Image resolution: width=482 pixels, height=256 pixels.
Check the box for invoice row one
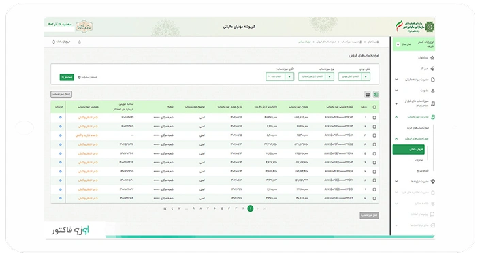click(x=374, y=118)
